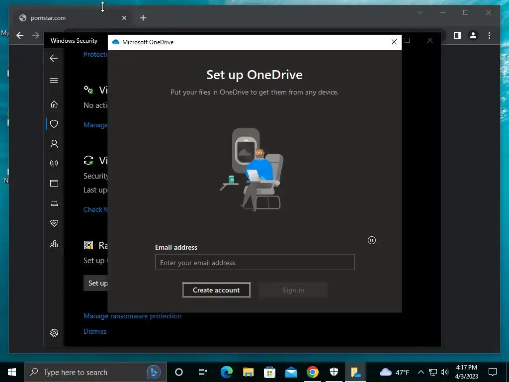Open weather widget showing 47°F
The height and width of the screenshot is (382, 509).
click(x=394, y=372)
